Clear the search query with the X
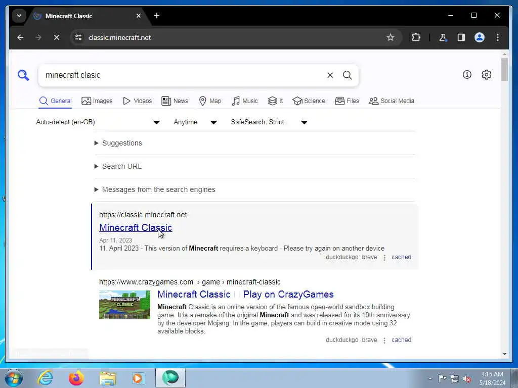 (330, 75)
